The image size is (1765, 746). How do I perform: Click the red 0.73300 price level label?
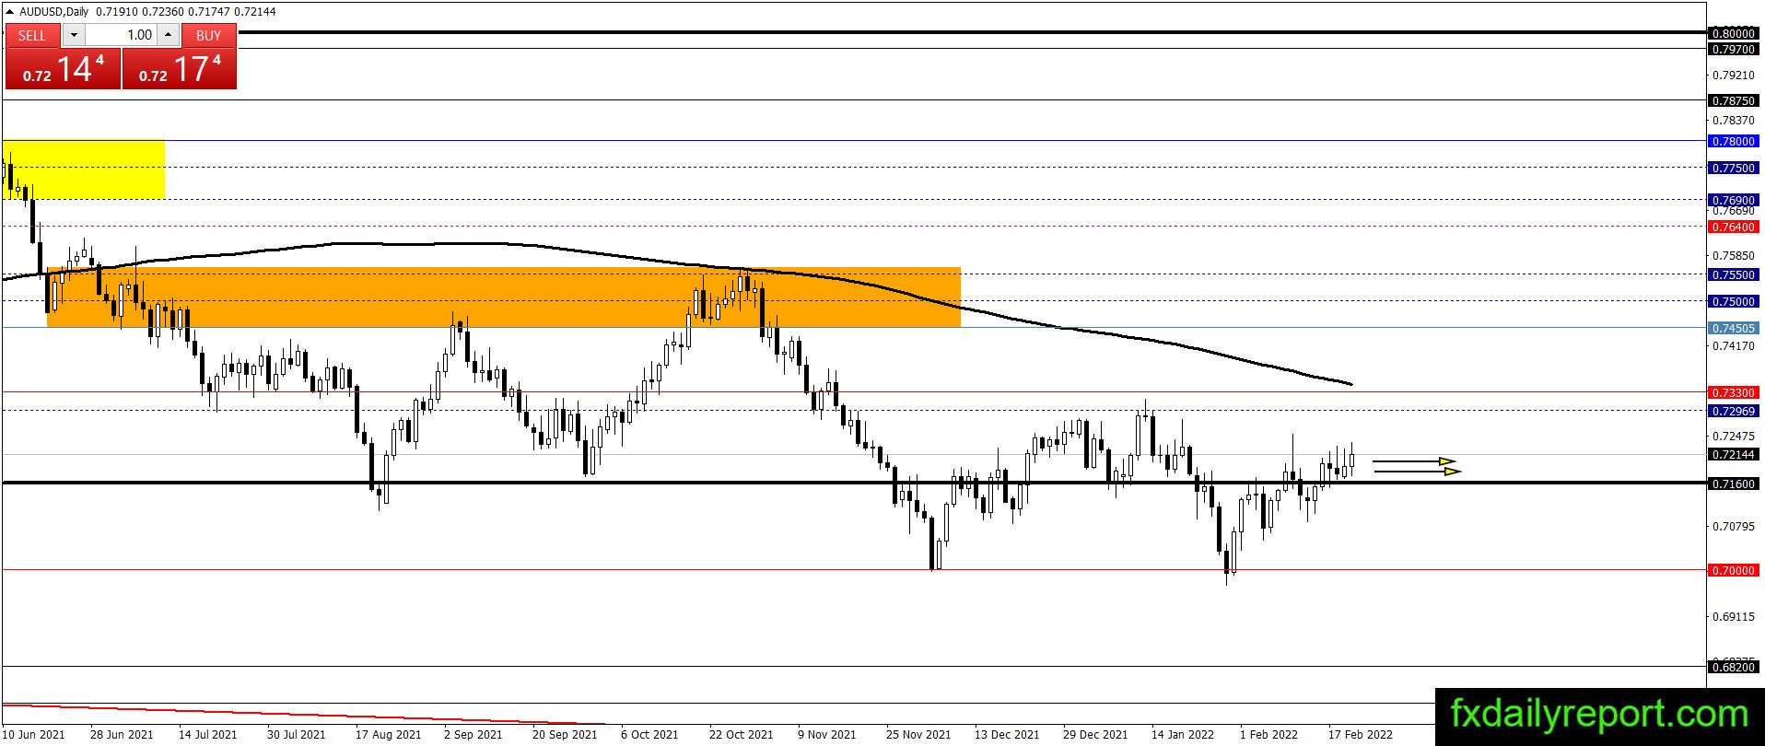click(x=1733, y=392)
